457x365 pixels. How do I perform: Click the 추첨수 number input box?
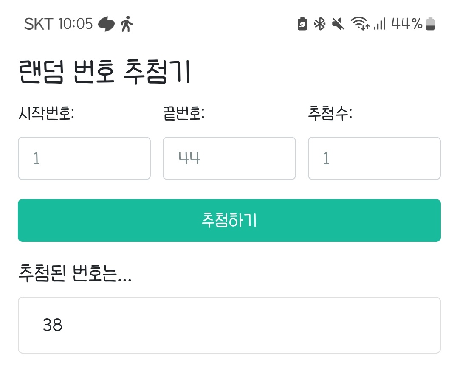point(374,158)
